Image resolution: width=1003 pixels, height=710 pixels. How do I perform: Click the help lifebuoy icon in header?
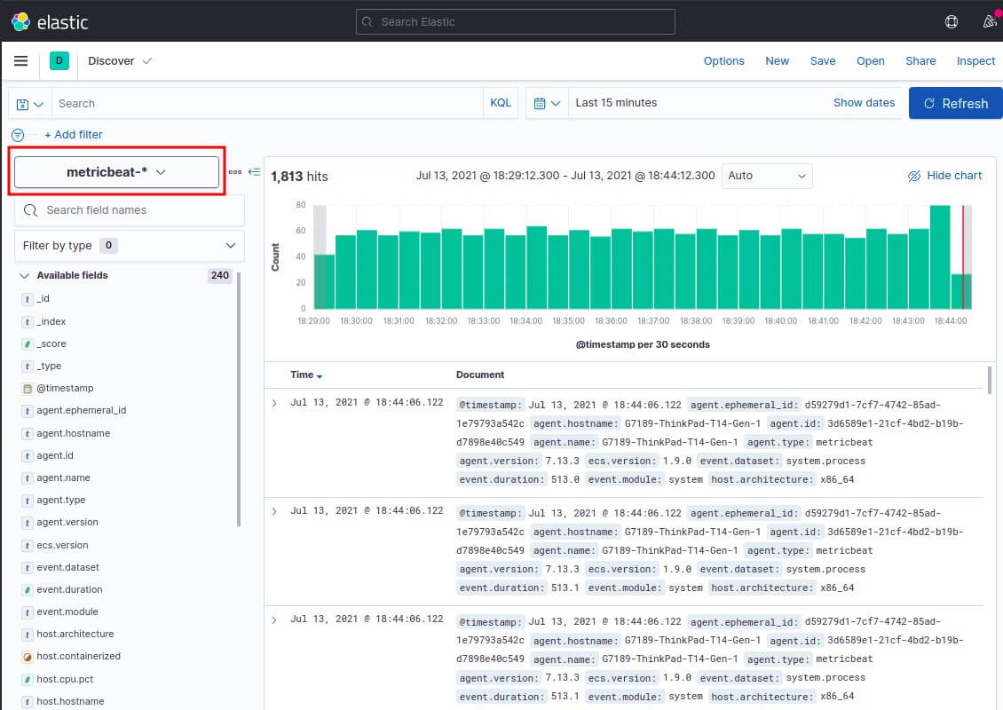(x=952, y=22)
